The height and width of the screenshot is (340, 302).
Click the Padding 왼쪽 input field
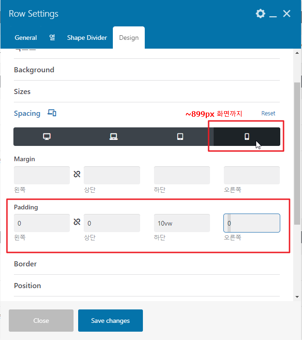pyautogui.click(x=42, y=223)
